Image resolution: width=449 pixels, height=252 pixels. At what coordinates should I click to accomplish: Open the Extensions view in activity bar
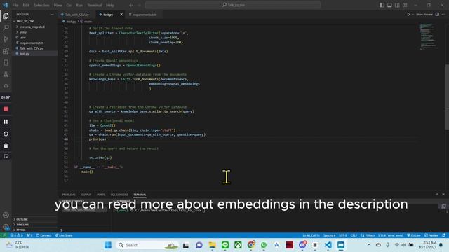pyautogui.click(x=6, y=51)
